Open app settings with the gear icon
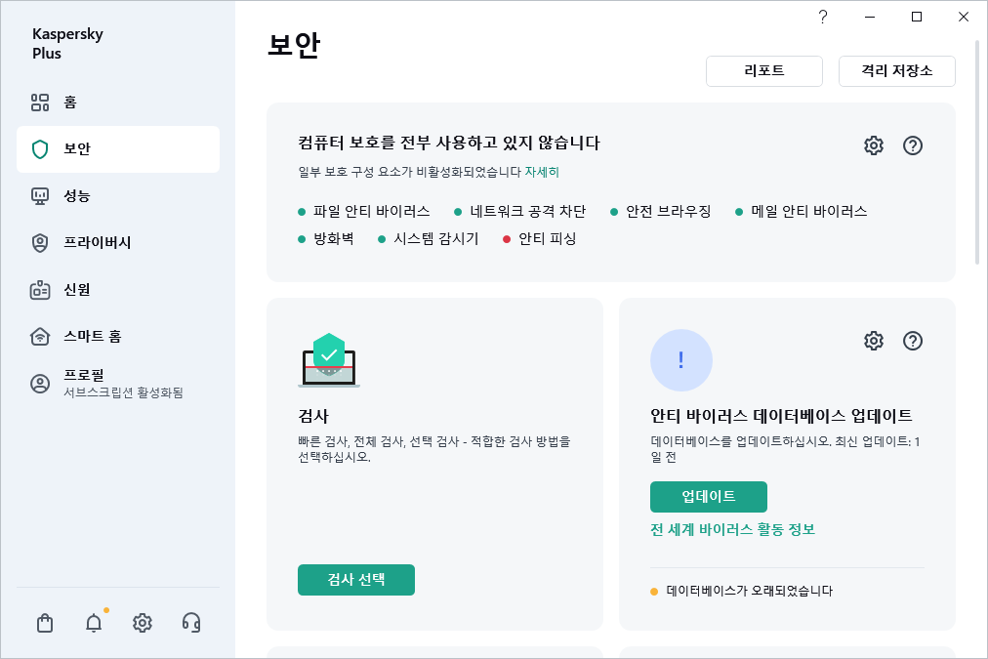This screenshot has width=988, height=659. 142,622
